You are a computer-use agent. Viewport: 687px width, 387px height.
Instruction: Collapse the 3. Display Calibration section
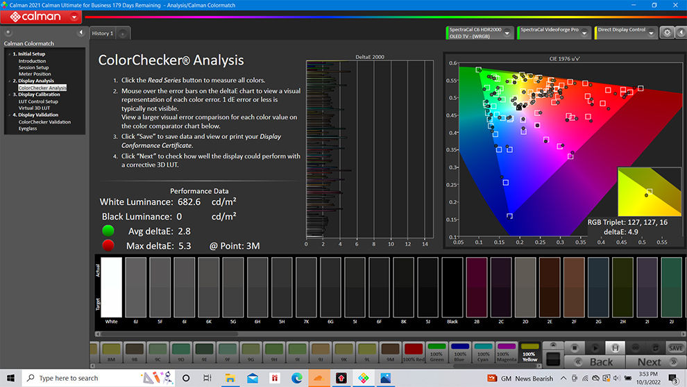(x=9, y=94)
